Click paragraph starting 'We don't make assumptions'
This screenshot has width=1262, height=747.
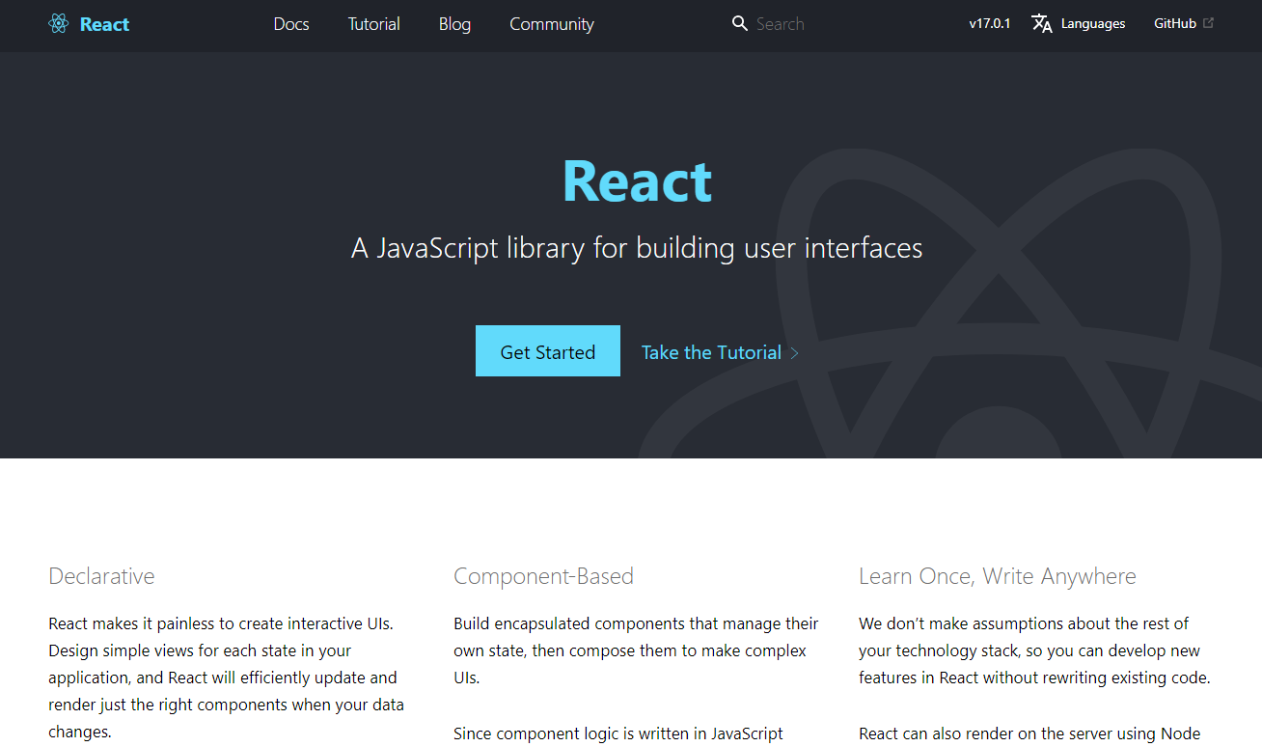[1034, 650]
